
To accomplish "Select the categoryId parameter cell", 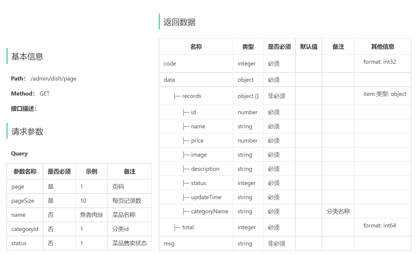I will pos(25,229).
